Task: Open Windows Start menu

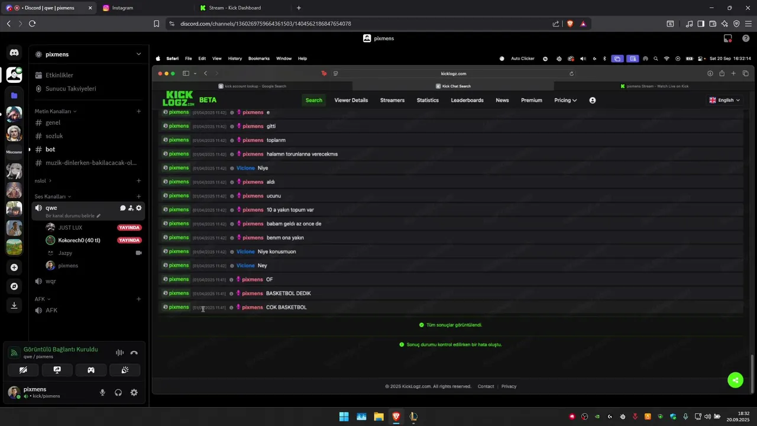Action: [344, 417]
